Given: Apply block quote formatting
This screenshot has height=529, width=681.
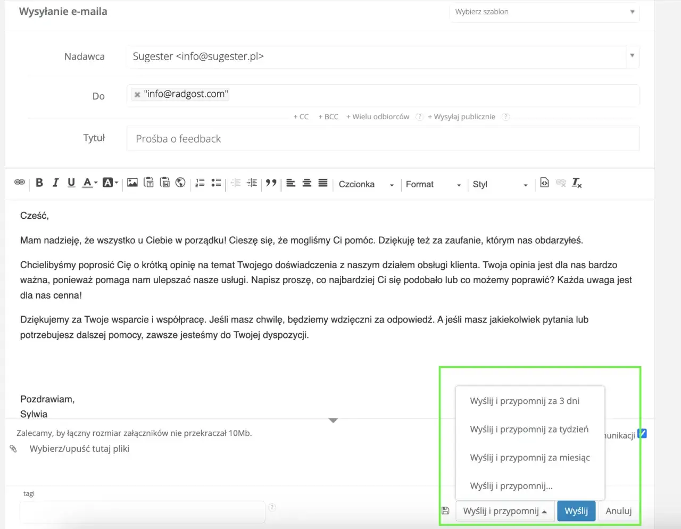Looking at the screenshot, I should click(271, 183).
